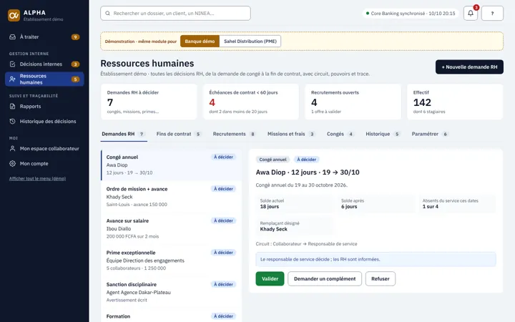Click À décider tag in detail panel

[x=306, y=160]
